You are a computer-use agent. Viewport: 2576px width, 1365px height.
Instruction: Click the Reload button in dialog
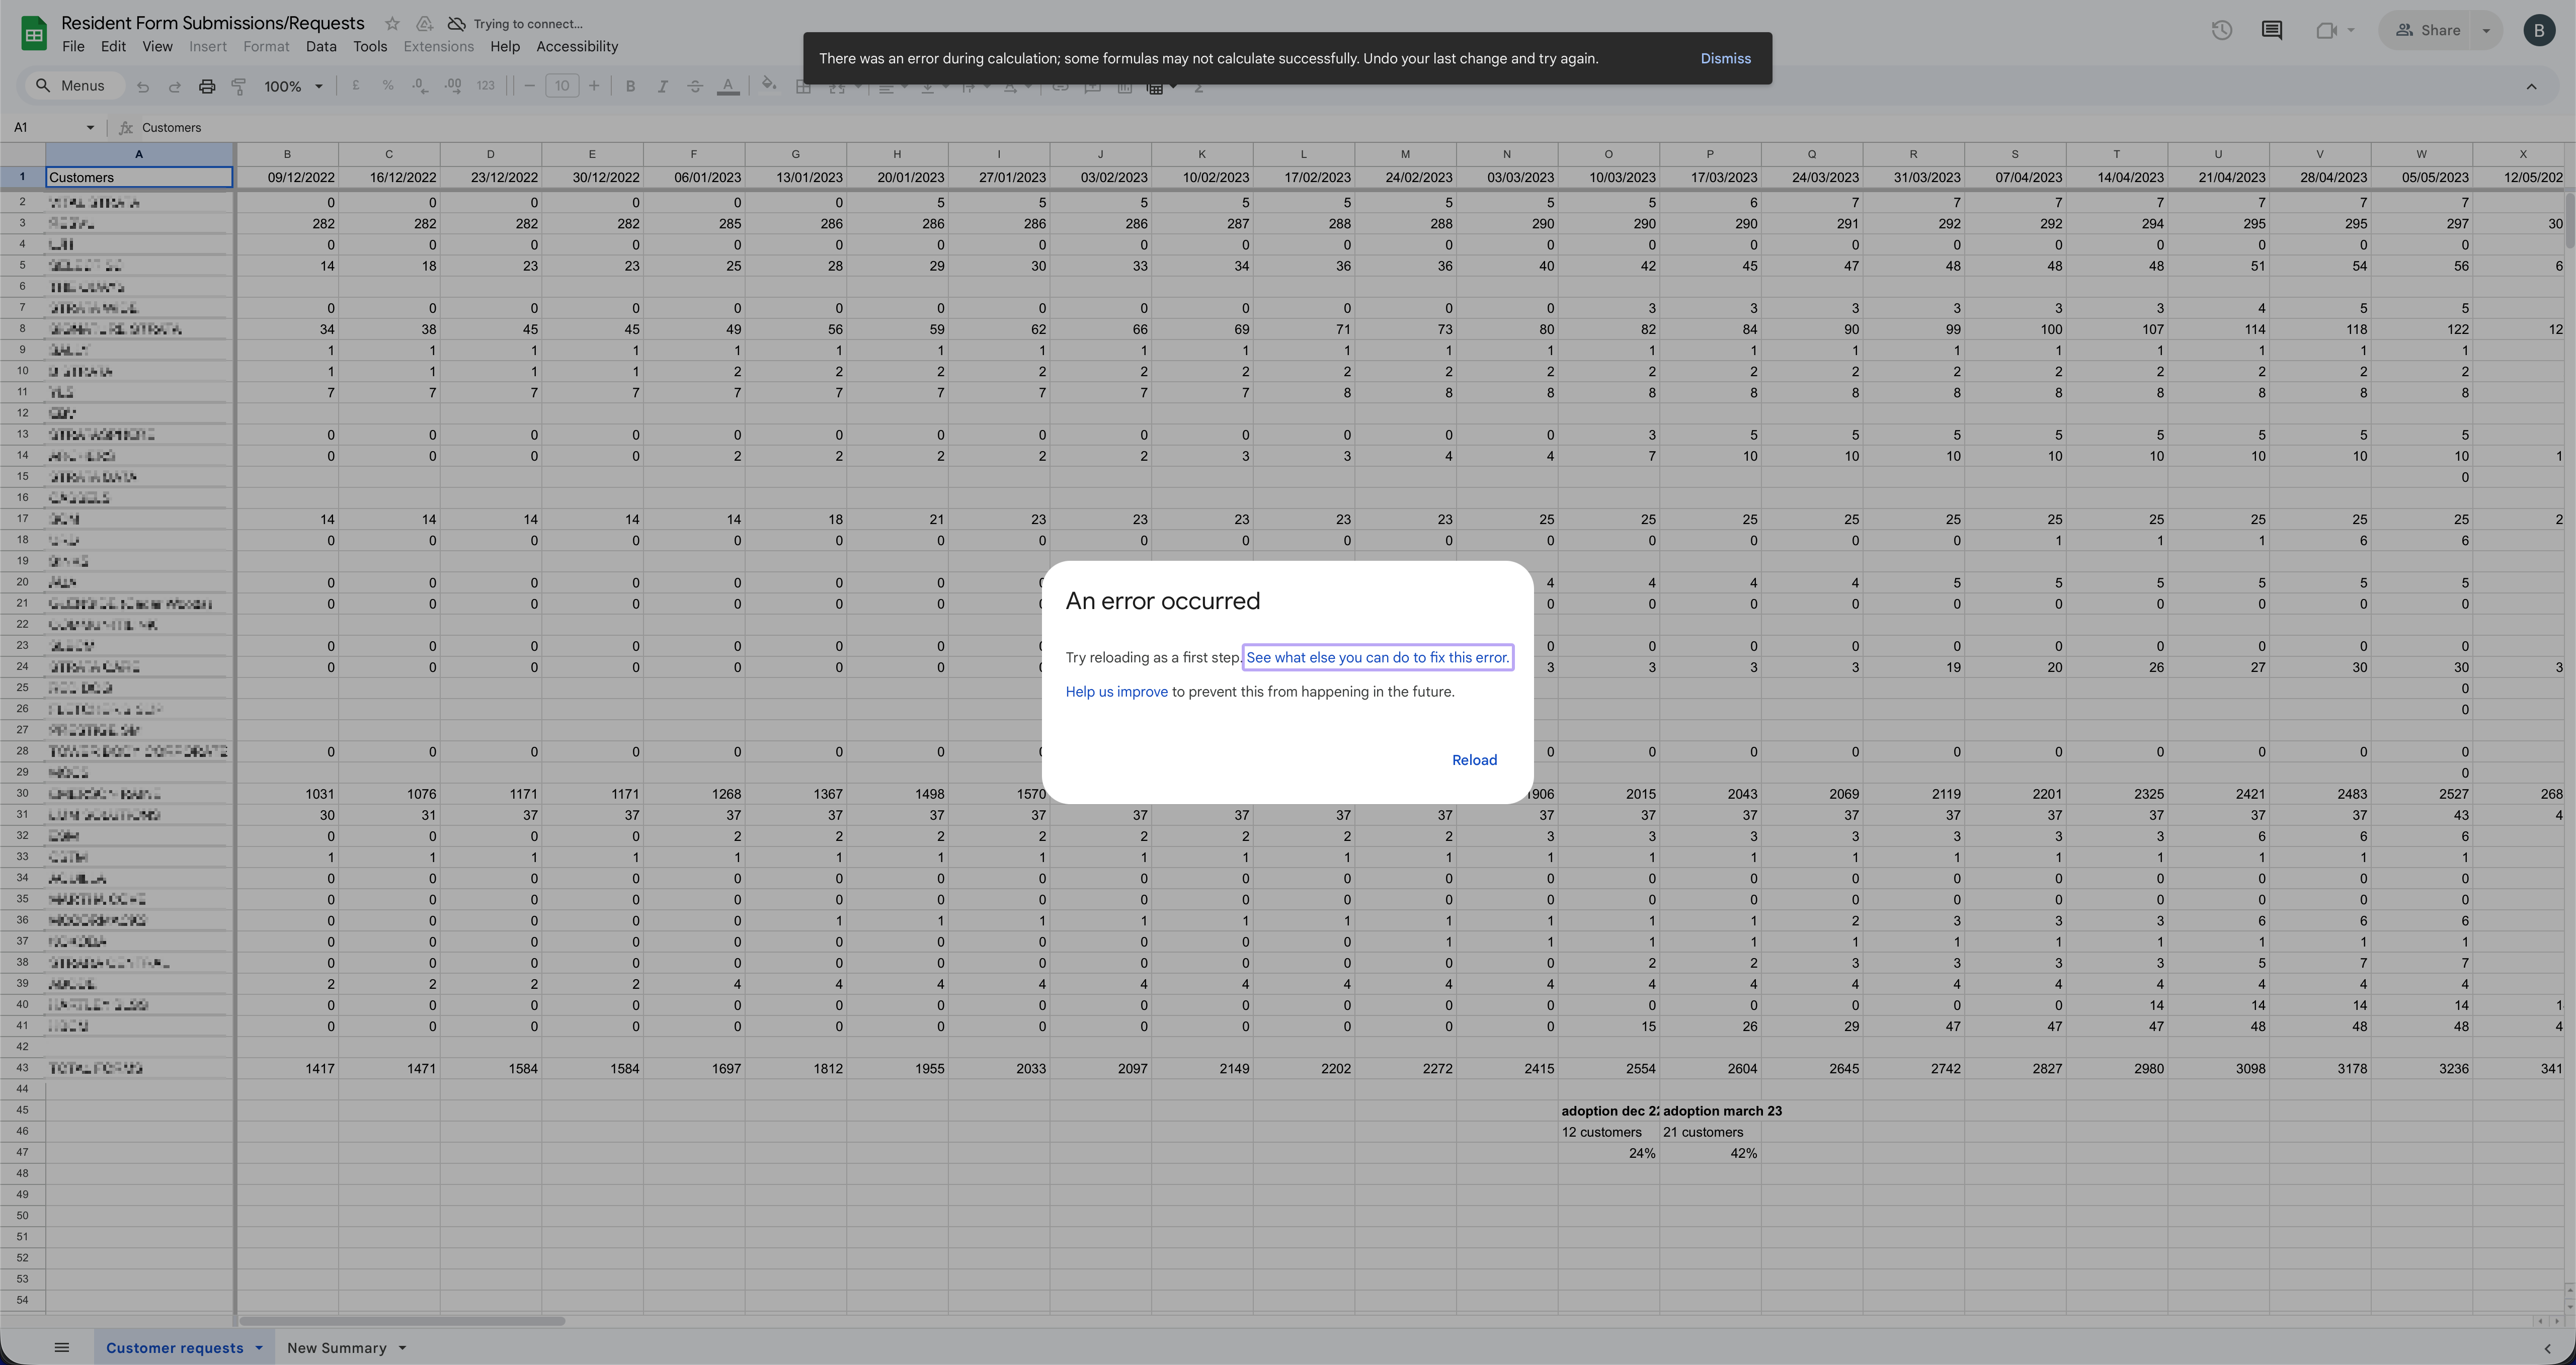(x=1474, y=760)
